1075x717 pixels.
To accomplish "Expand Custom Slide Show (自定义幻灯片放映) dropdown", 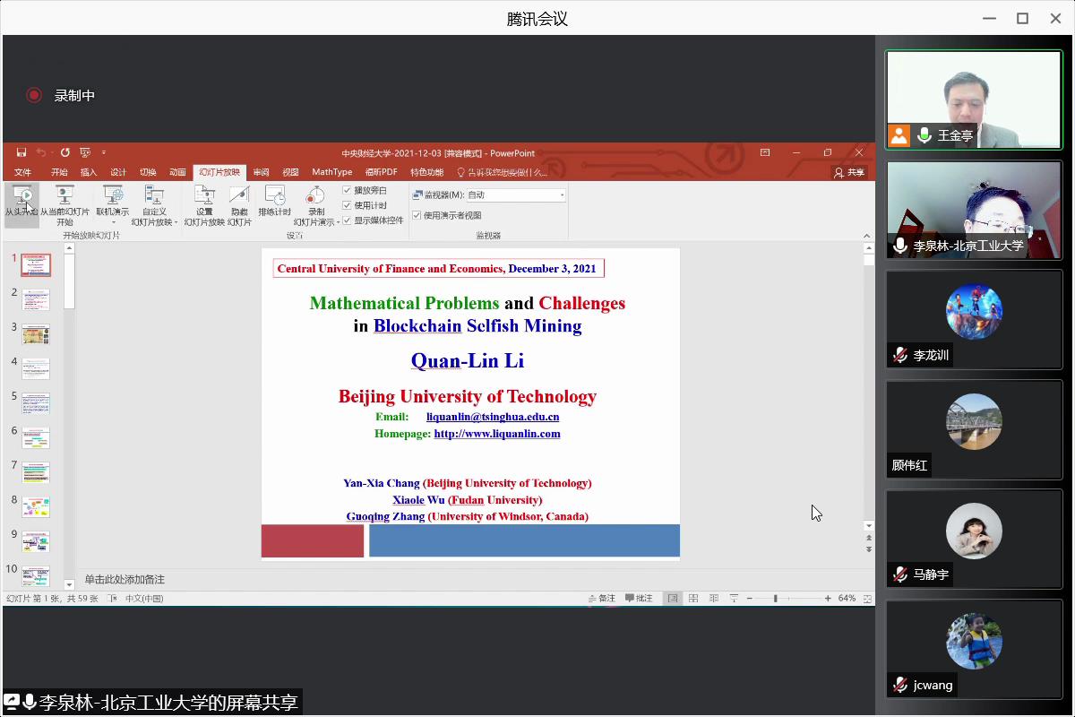I will (x=176, y=222).
